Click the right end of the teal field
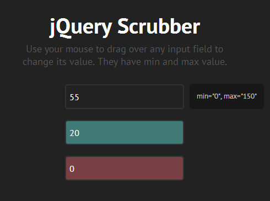 tap(179, 132)
